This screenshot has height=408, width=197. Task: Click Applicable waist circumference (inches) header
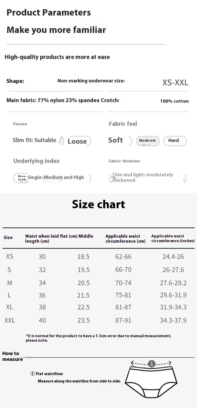click(173, 238)
